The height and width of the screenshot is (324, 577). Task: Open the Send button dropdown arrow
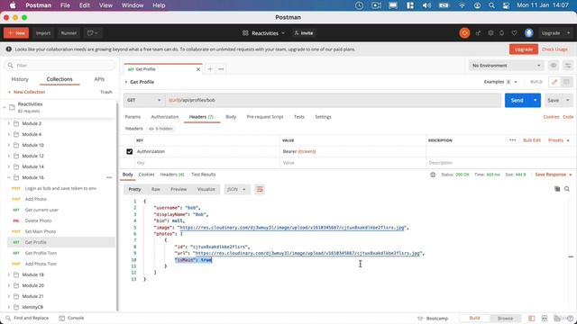[535, 100]
